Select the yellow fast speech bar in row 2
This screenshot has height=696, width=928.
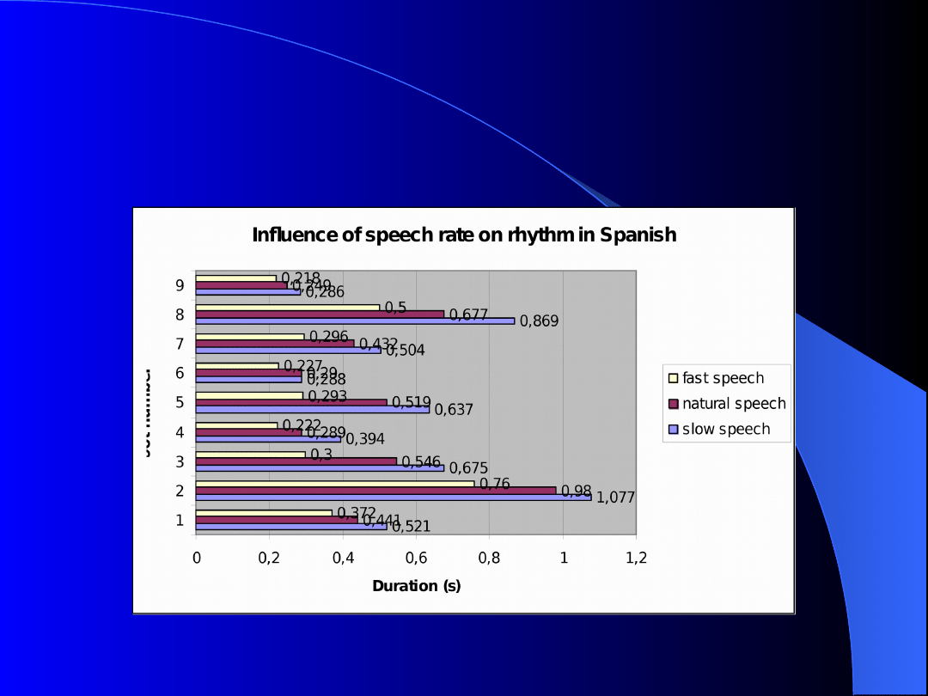tap(335, 484)
